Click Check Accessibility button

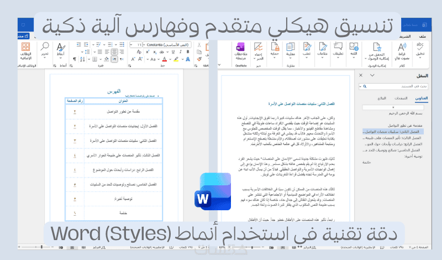(x=377, y=51)
